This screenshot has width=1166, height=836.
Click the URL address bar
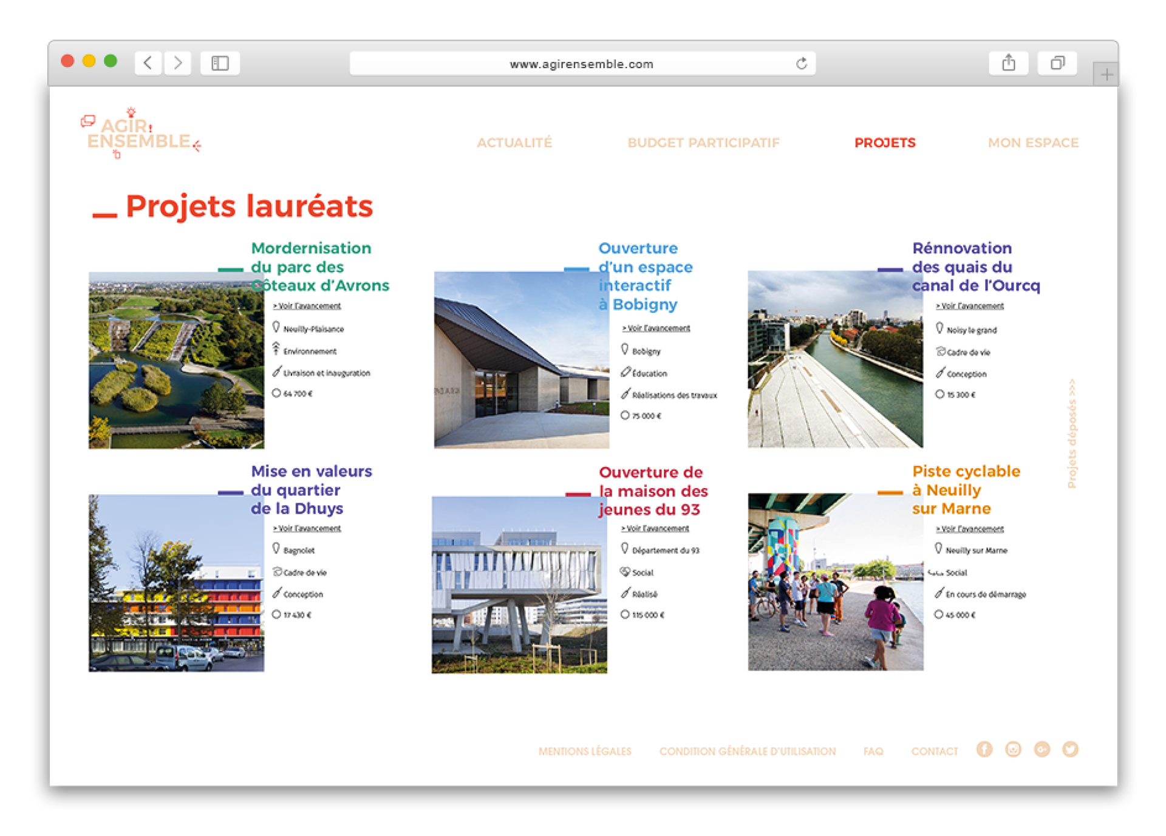point(582,63)
